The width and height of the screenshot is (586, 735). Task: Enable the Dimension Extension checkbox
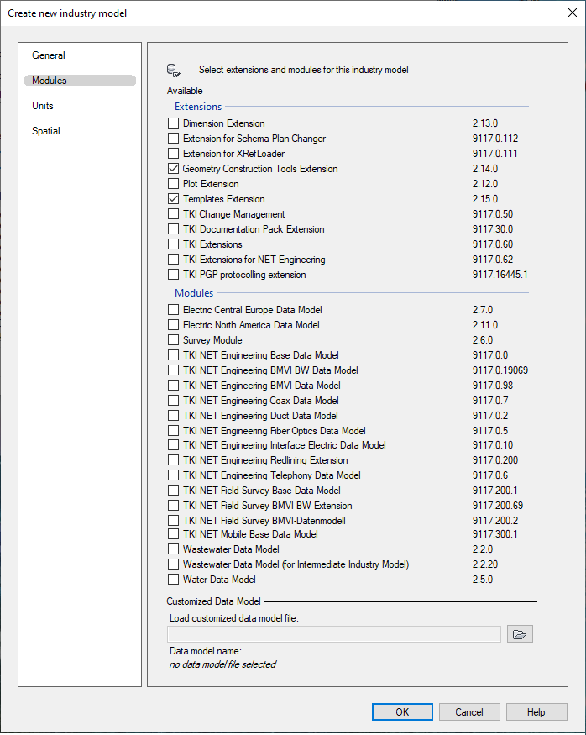click(x=173, y=123)
